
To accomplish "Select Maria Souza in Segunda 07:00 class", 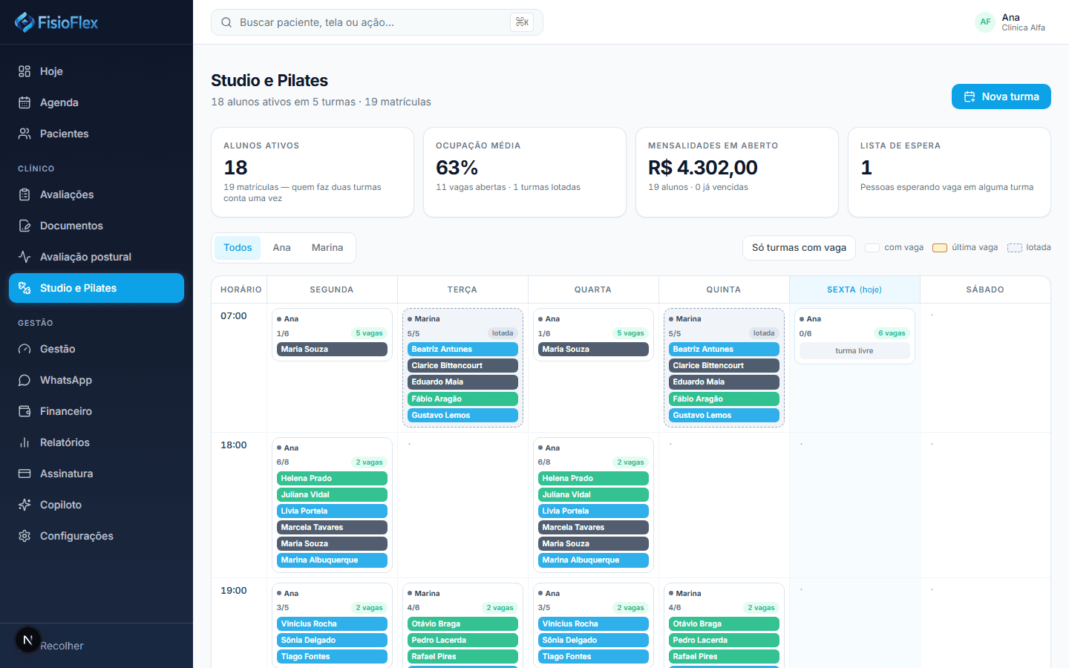I will click(332, 350).
